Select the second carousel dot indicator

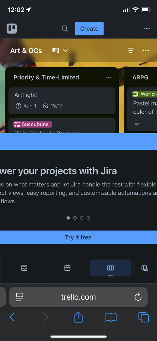point(75,218)
